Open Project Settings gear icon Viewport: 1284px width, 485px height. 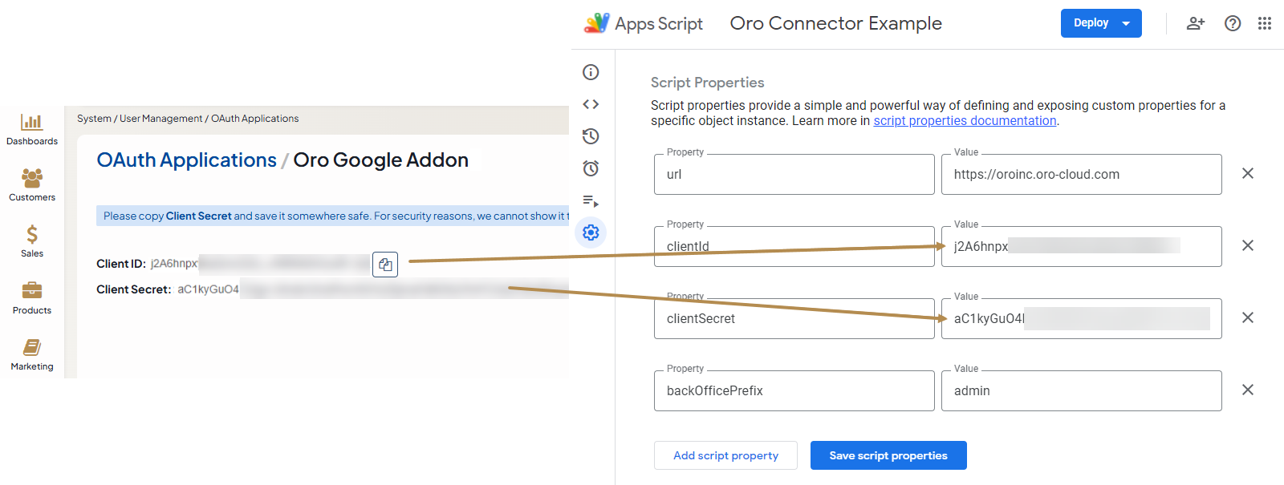[x=591, y=232]
